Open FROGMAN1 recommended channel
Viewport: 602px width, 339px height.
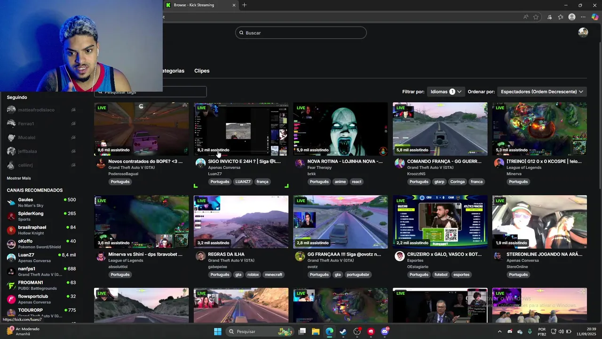tap(41, 285)
